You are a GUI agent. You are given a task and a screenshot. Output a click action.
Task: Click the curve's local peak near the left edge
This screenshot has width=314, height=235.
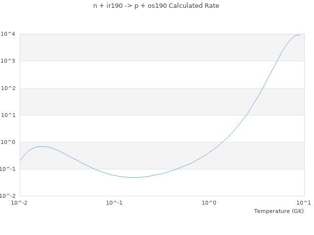[x=42, y=146]
